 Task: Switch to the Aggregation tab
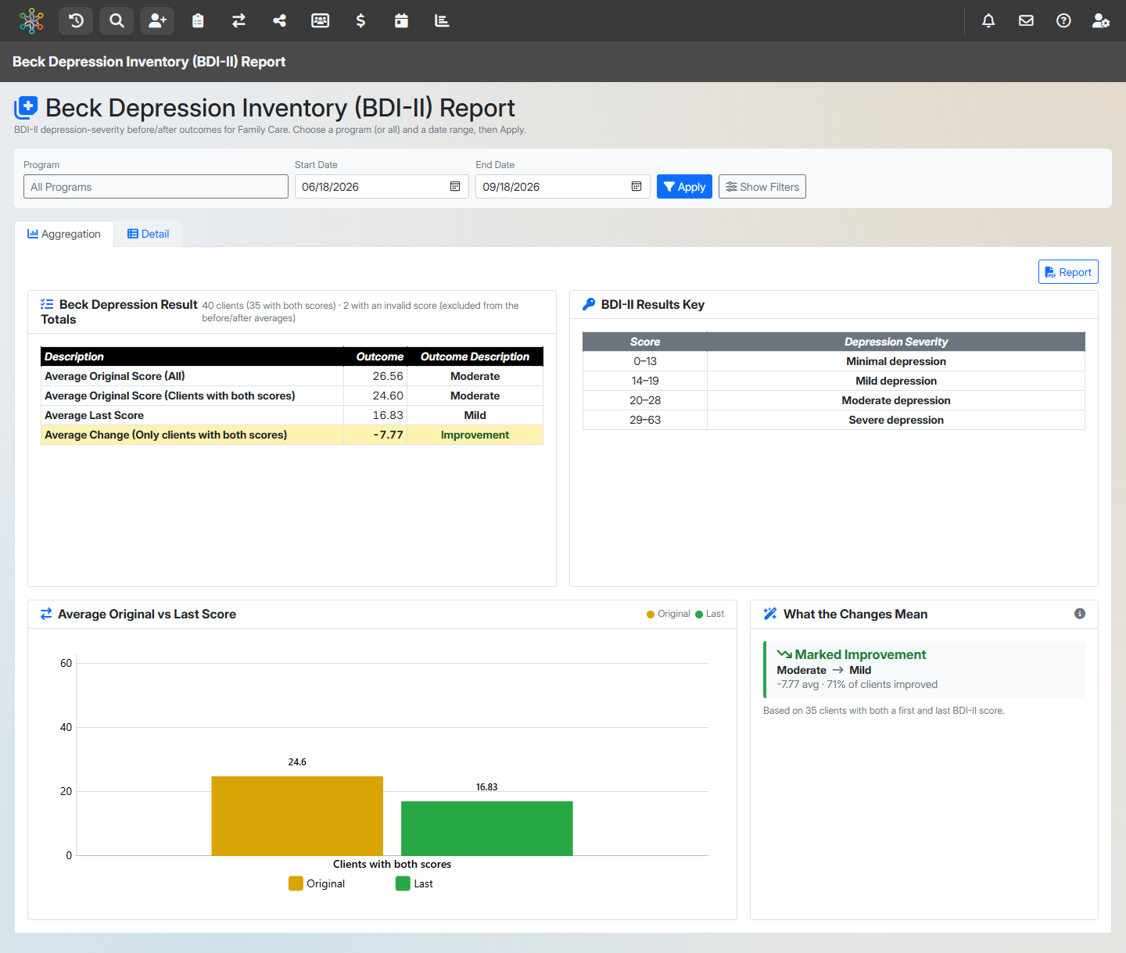click(x=64, y=234)
